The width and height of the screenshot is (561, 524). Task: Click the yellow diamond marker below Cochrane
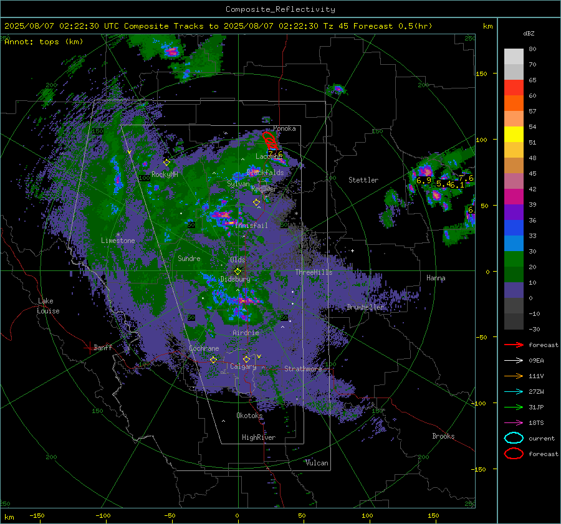[213, 360]
